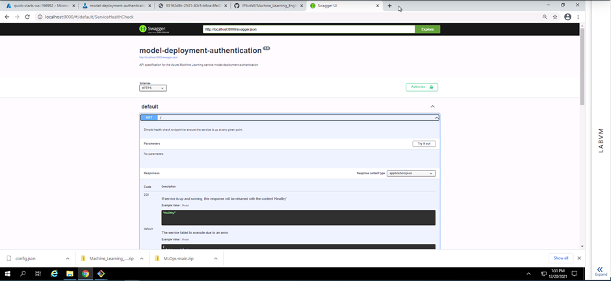This screenshot has width=611, height=281.
Task: Open MLOps-main.zip download options arrow
Action: coord(215,258)
